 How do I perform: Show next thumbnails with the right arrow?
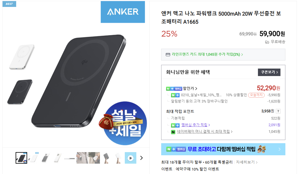(142, 158)
